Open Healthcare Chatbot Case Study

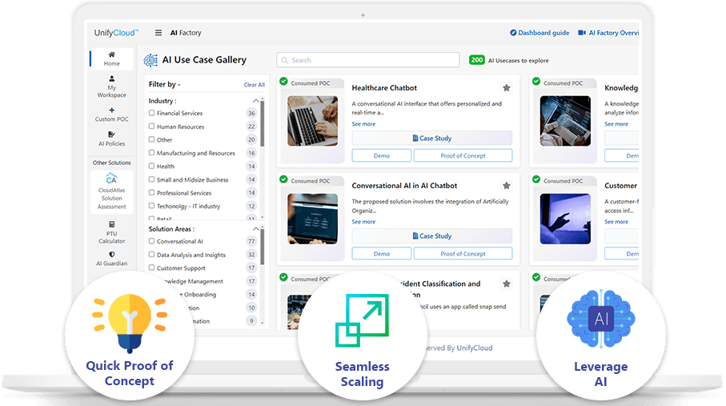click(432, 138)
